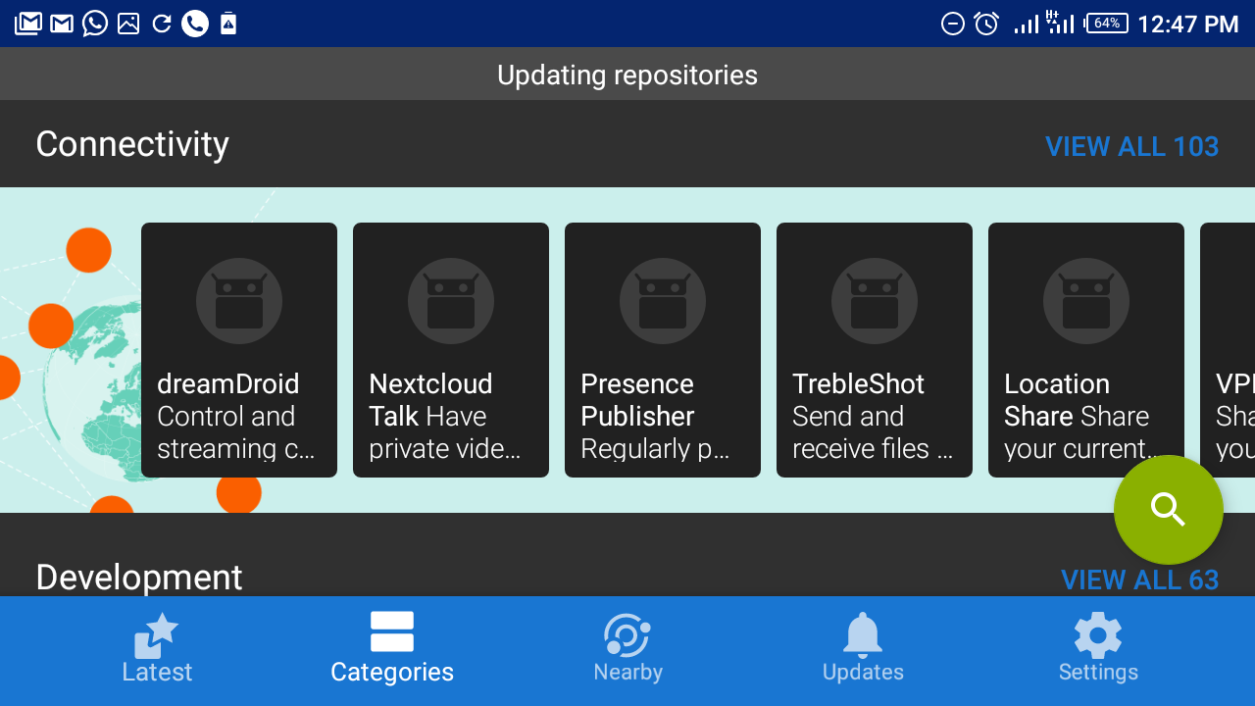Tap the Latest star icon
The height and width of the screenshot is (706, 1255).
[x=157, y=634]
